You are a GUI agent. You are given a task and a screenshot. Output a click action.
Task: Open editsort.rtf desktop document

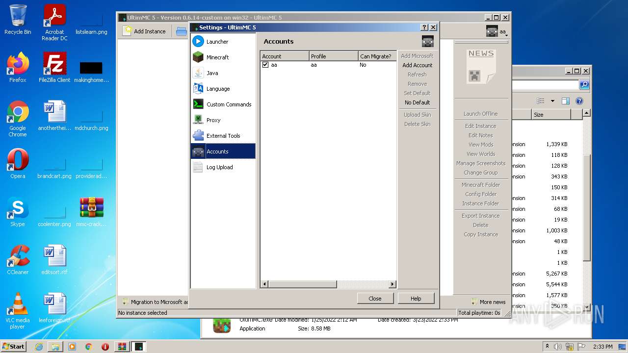[55, 260]
